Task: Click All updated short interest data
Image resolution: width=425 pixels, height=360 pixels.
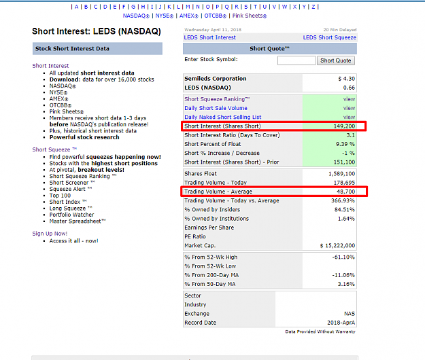Action: pos(92,73)
